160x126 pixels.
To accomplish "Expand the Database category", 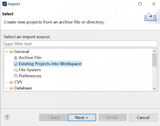I will pos(6,88).
